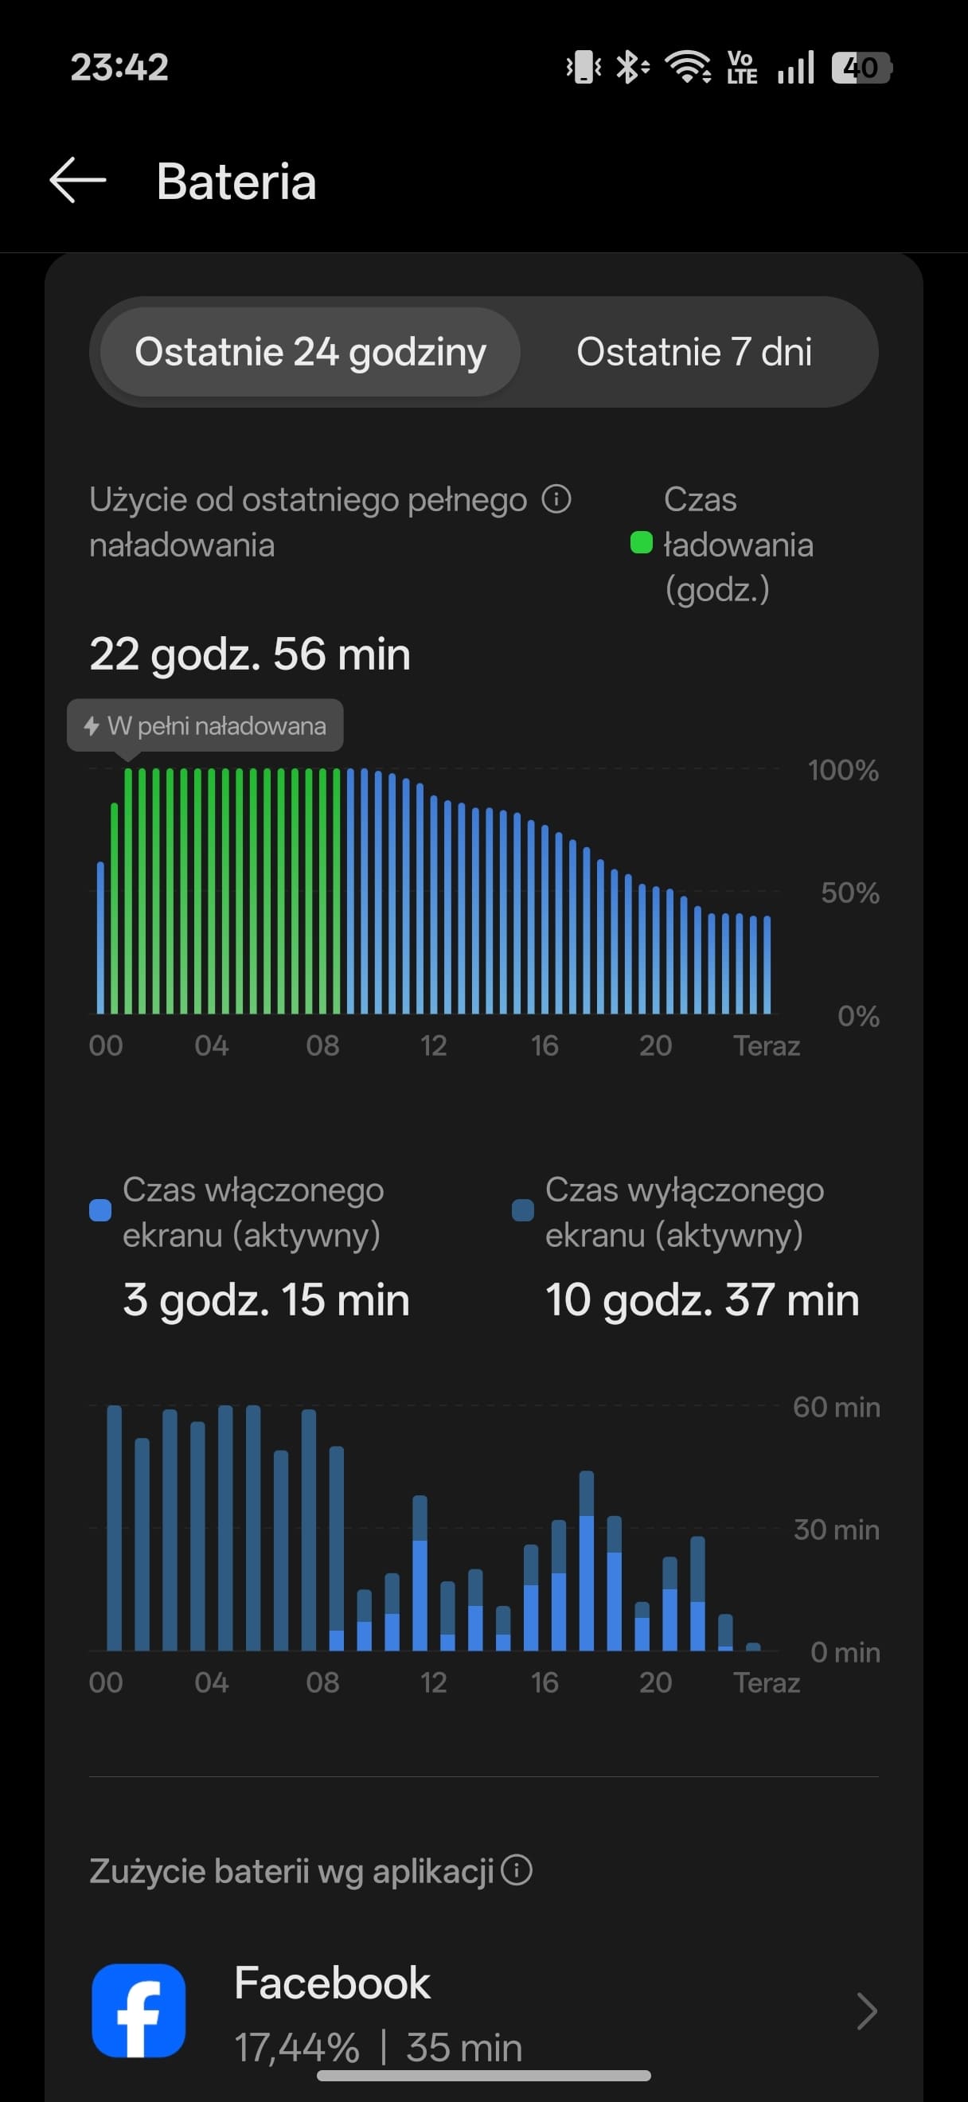The width and height of the screenshot is (968, 2102).
Task: Tap info icon next to Zużycie baterii wg aplikacji
Action: [516, 1870]
